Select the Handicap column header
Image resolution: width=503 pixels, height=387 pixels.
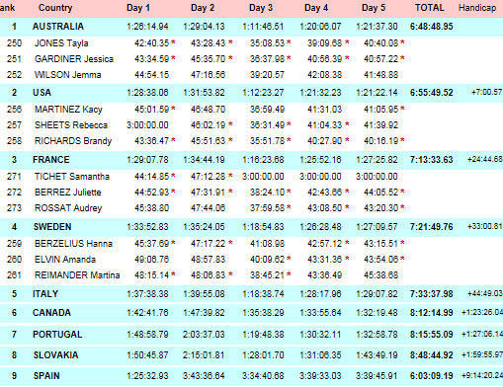(x=477, y=8)
